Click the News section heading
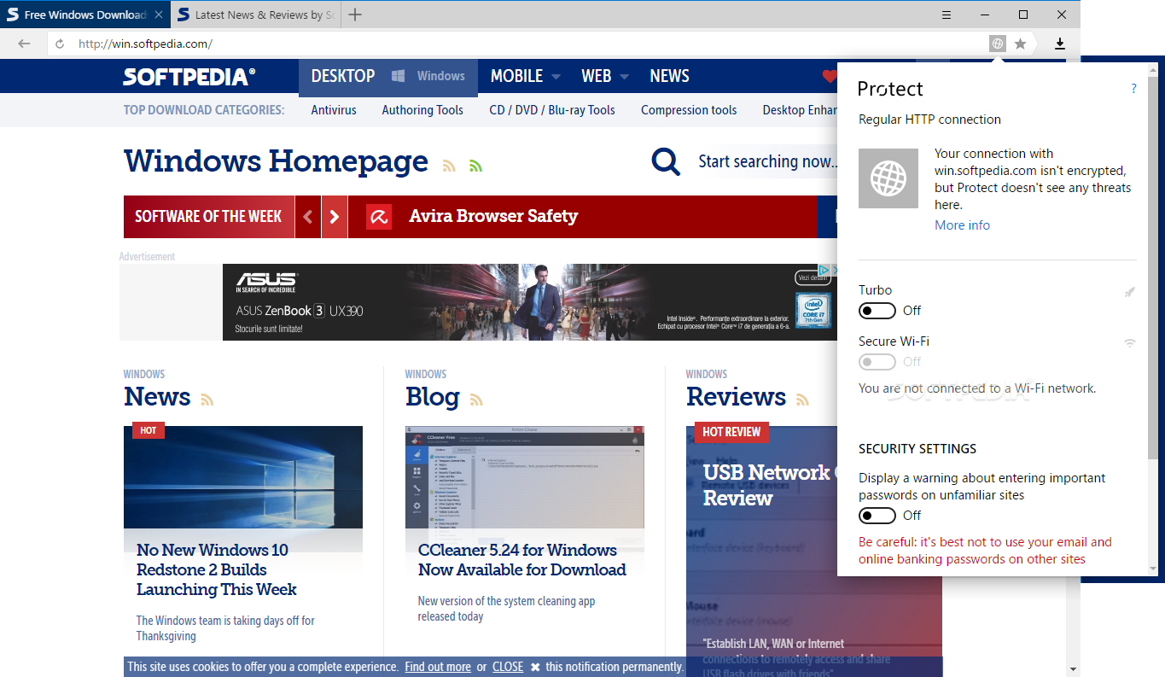The height and width of the screenshot is (677, 1165). click(157, 397)
